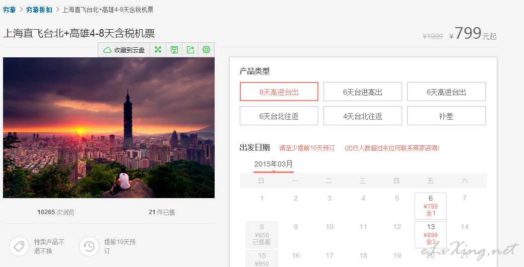This screenshot has height=267, width=524.
Task: Click calendar date 10
Action: [x=330, y=227]
